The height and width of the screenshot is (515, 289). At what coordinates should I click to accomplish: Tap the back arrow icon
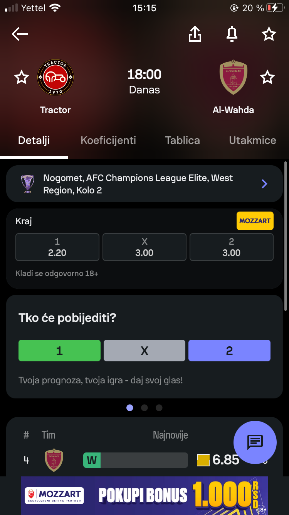click(x=20, y=34)
